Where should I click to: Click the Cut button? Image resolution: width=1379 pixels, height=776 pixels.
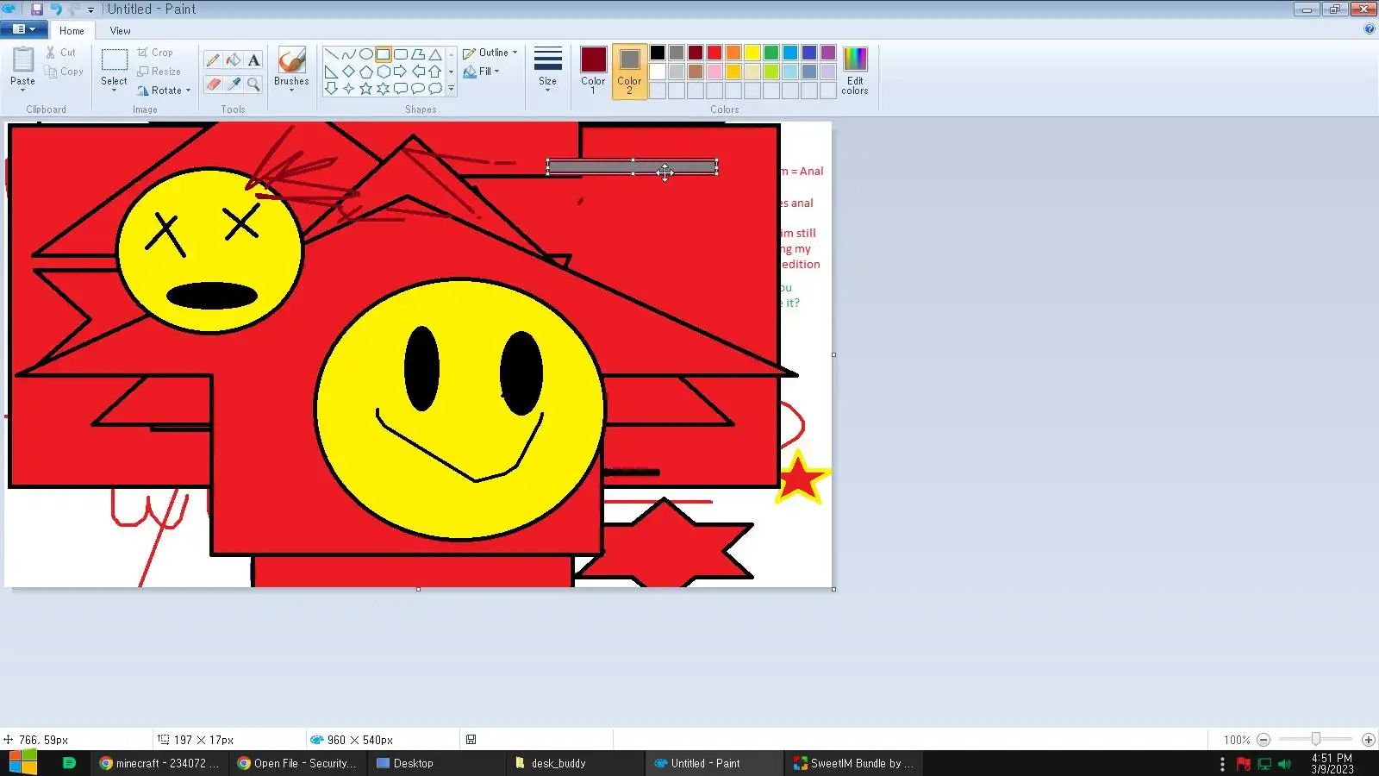pos(61,53)
